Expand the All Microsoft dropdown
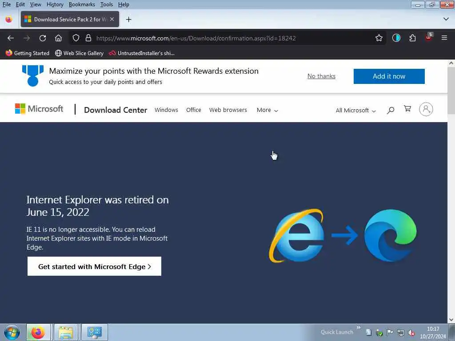 [356, 110]
